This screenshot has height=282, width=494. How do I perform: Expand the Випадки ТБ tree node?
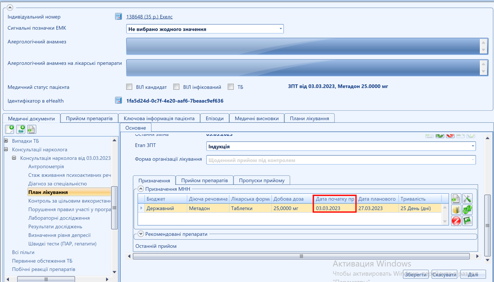click(6, 141)
